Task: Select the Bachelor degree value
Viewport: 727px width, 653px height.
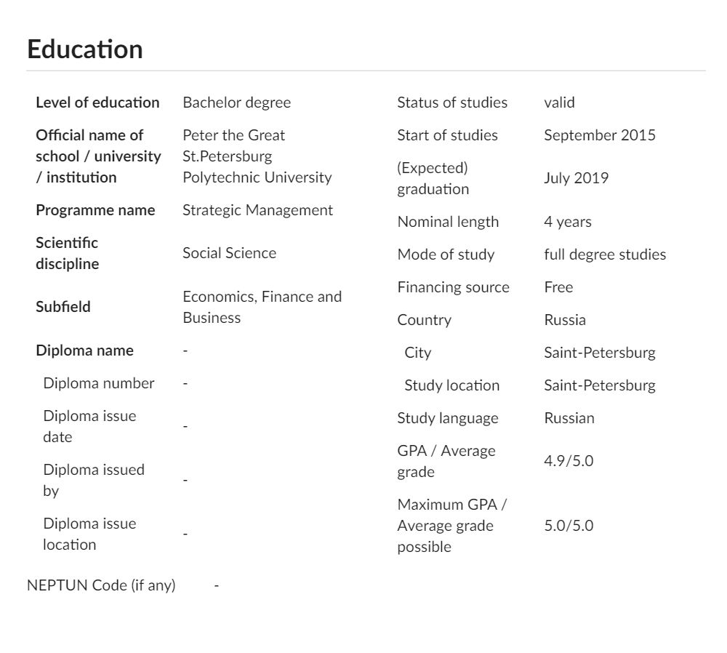Action: pos(236,103)
